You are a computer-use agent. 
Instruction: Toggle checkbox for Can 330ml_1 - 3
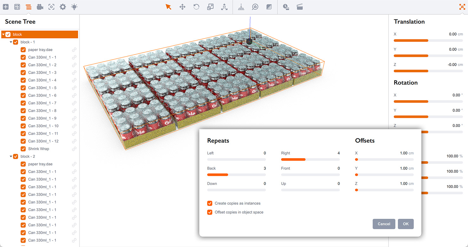coord(23,72)
